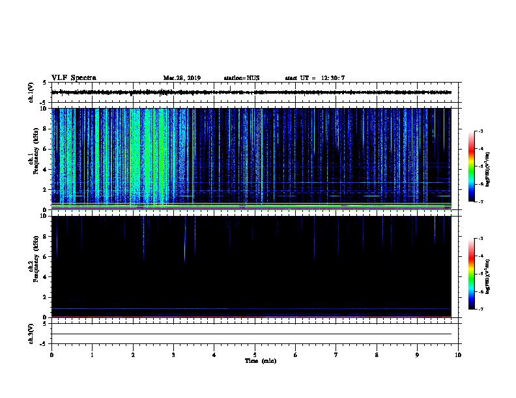
Task: Click the "-5" label on ch.2 colorbar
Action: (x=481, y=274)
